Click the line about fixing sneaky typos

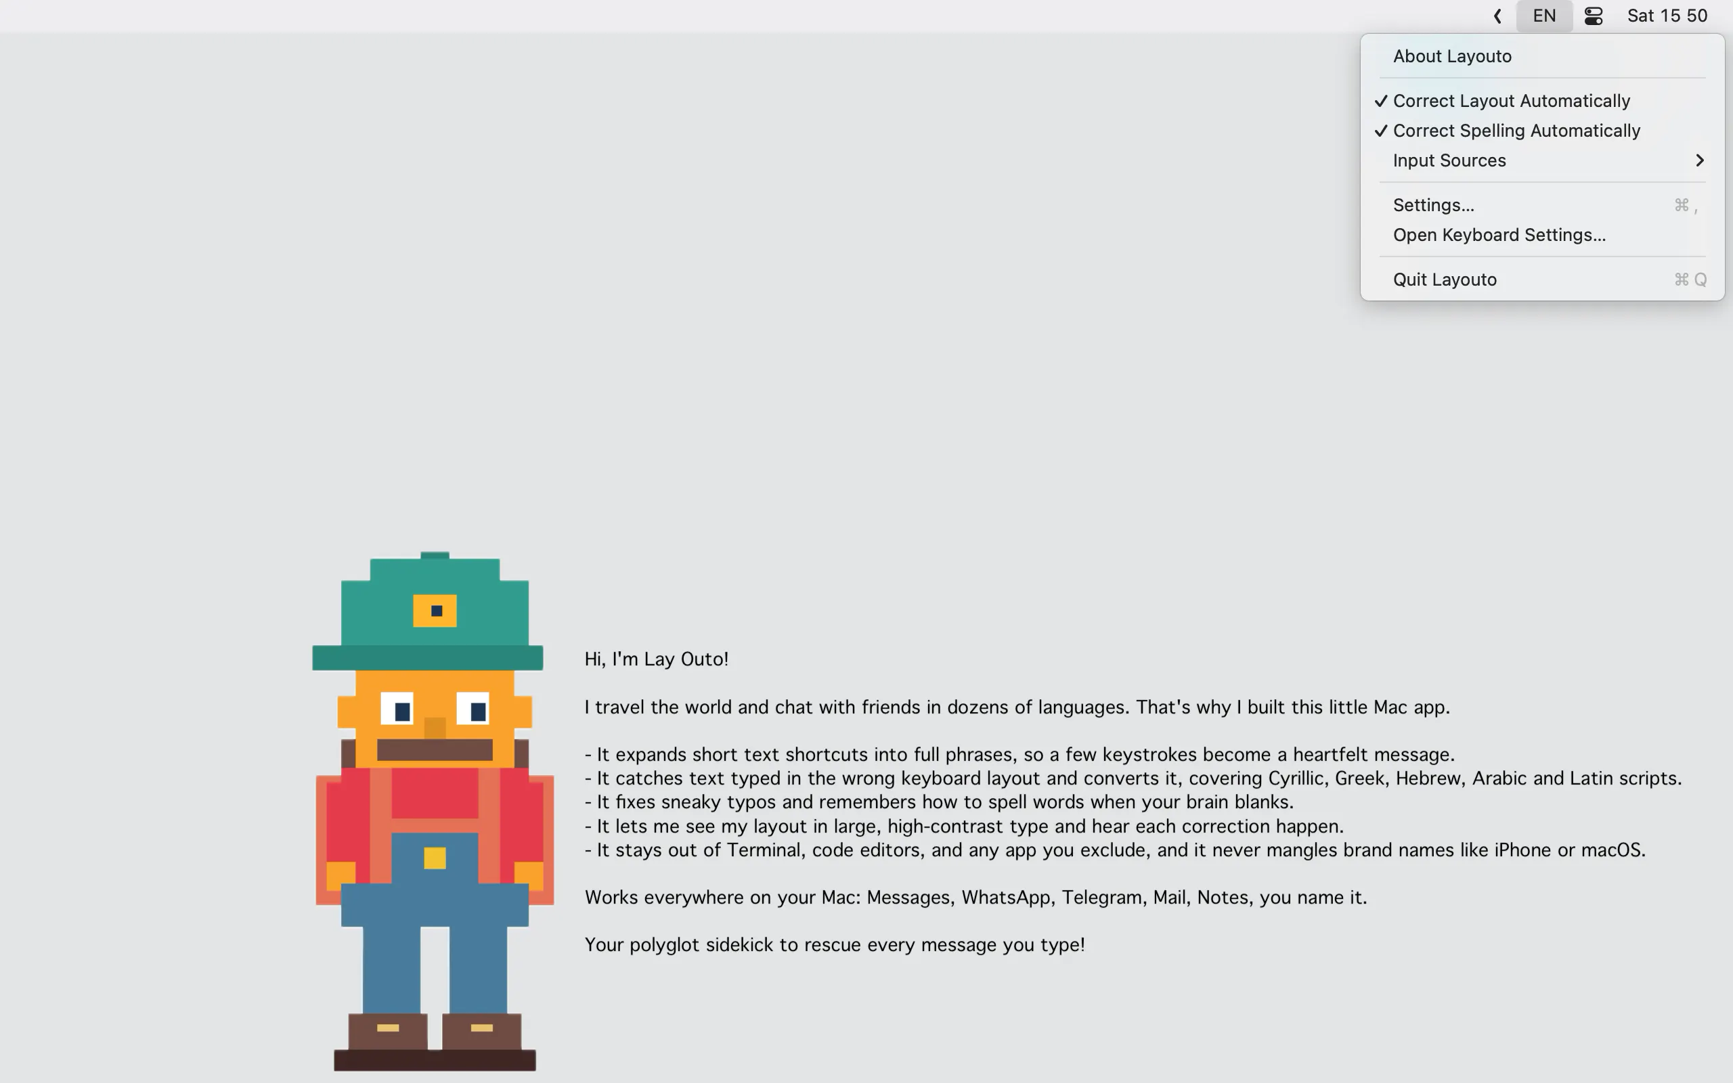[x=939, y=801]
